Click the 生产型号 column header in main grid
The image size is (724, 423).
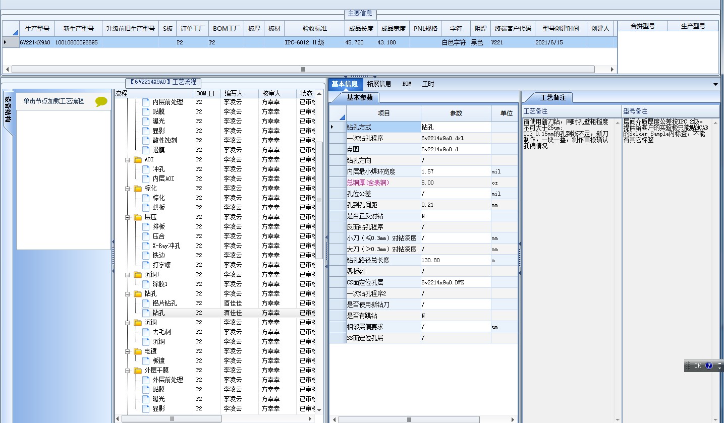[37, 29]
